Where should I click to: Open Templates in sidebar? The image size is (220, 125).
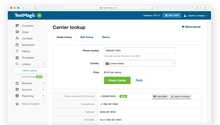[x=28, y=58]
